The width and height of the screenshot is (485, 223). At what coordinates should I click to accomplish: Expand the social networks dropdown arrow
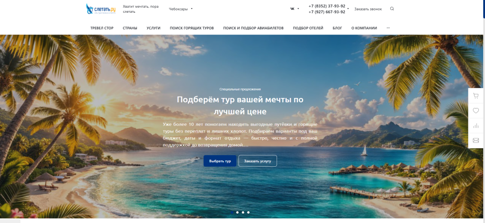click(298, 9)
